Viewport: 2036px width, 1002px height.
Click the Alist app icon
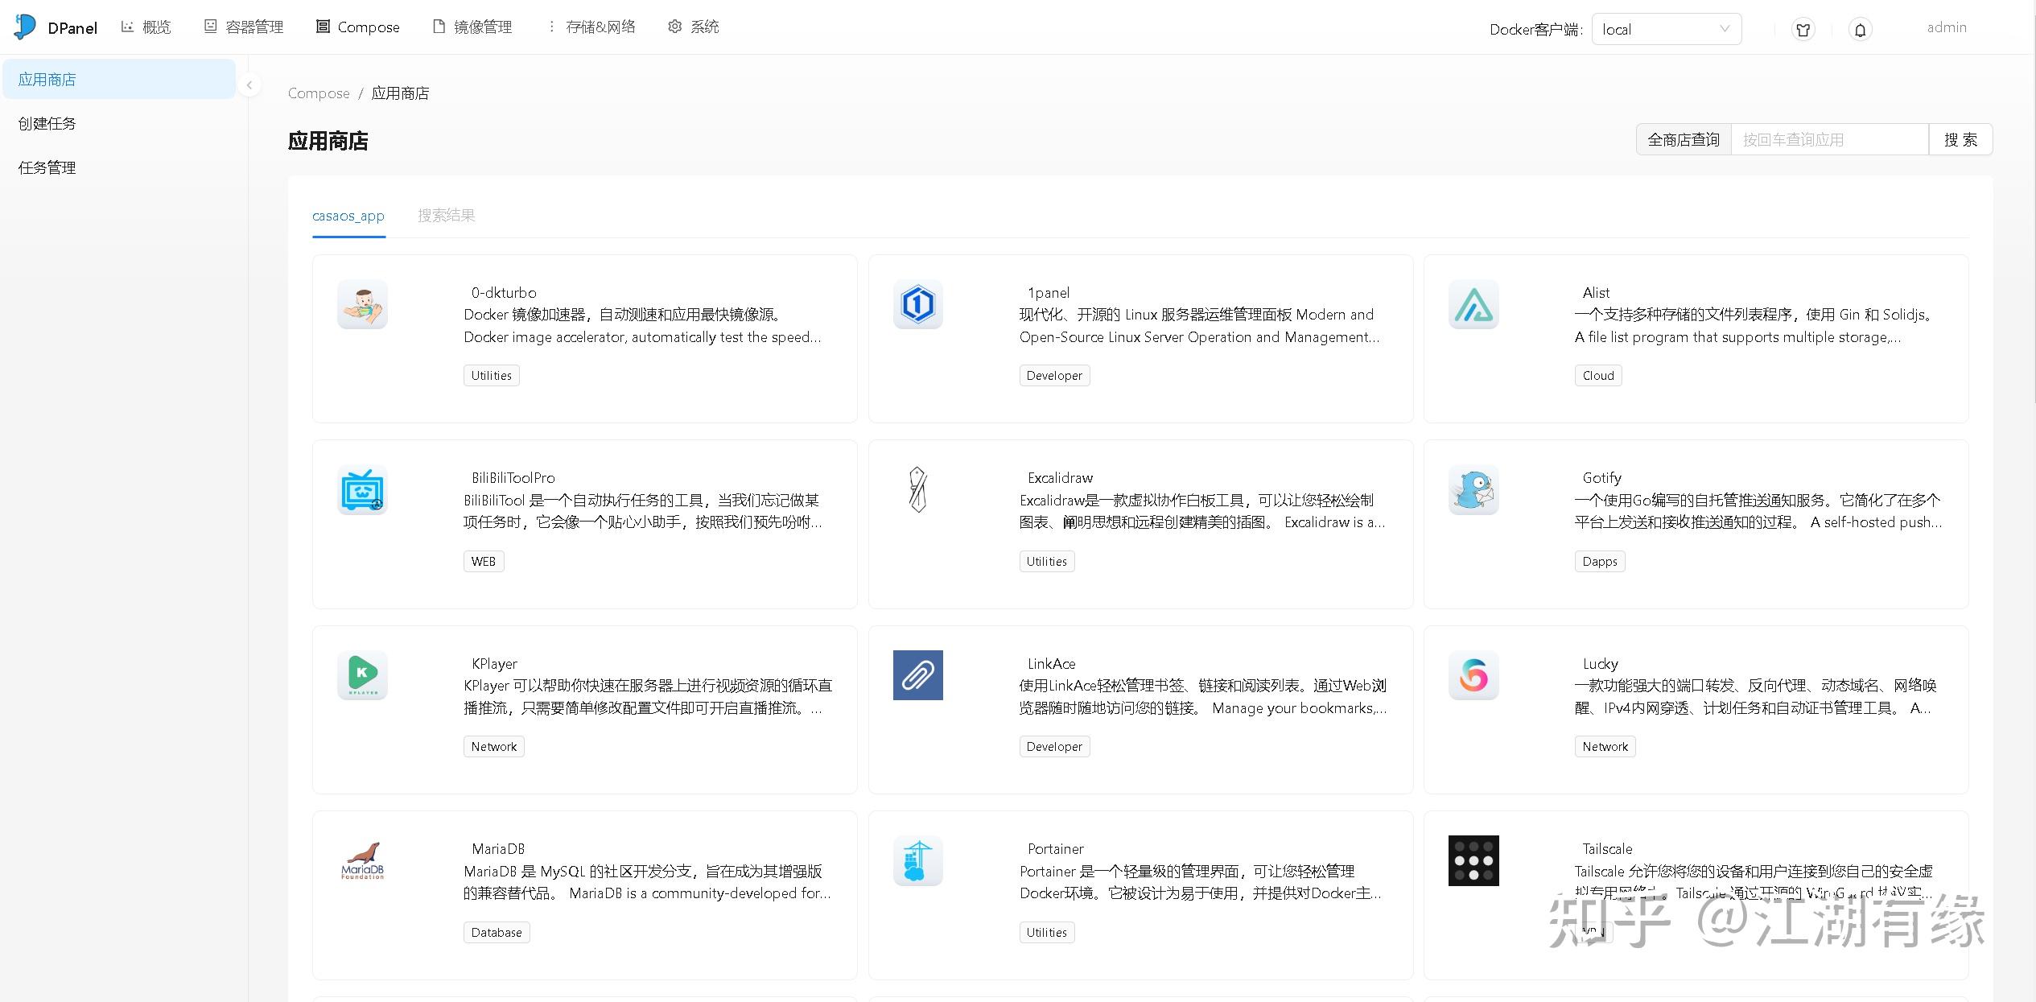(1473, 304)
